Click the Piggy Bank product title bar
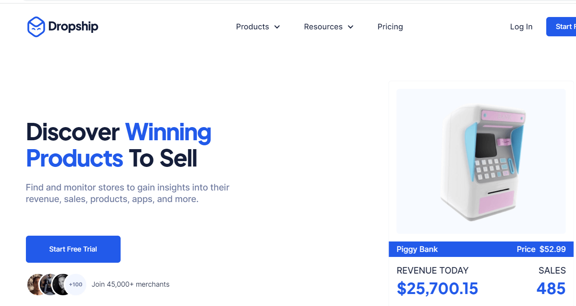This screenshot has height=306, width=576. tap(417, 249)
